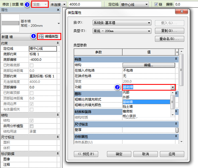
Task: Open the 族 系统族:基本墙 dropdown
Action: click(x=122, y=23)
